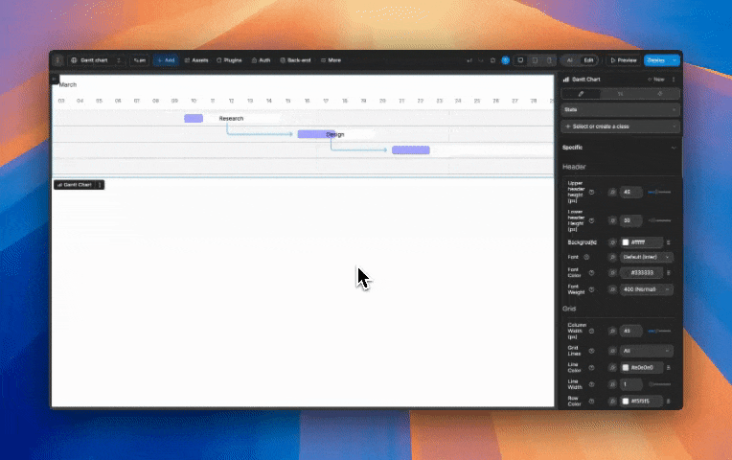Adjust the Line Width slider
This screenshot has width=732, height=460.
tap(659, 384)
